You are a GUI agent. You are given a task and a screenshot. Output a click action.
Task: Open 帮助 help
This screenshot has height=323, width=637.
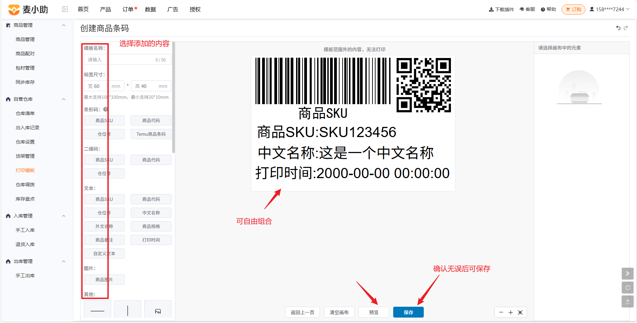[x=548, y=9]
